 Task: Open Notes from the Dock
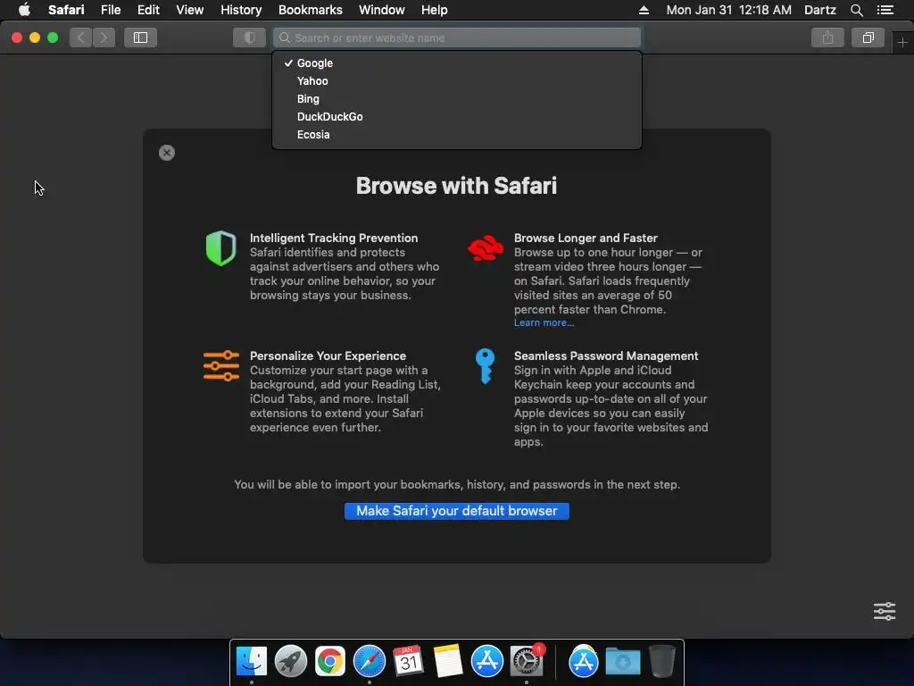pos(448,662)
